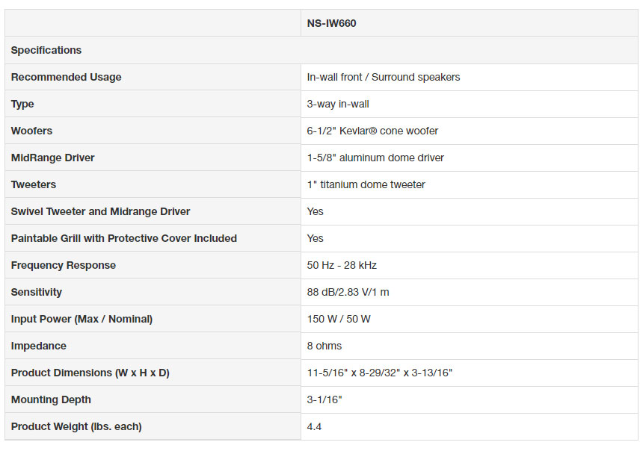Click the Sensitivity row label
643x451 pixels.
tap(36, 292)
